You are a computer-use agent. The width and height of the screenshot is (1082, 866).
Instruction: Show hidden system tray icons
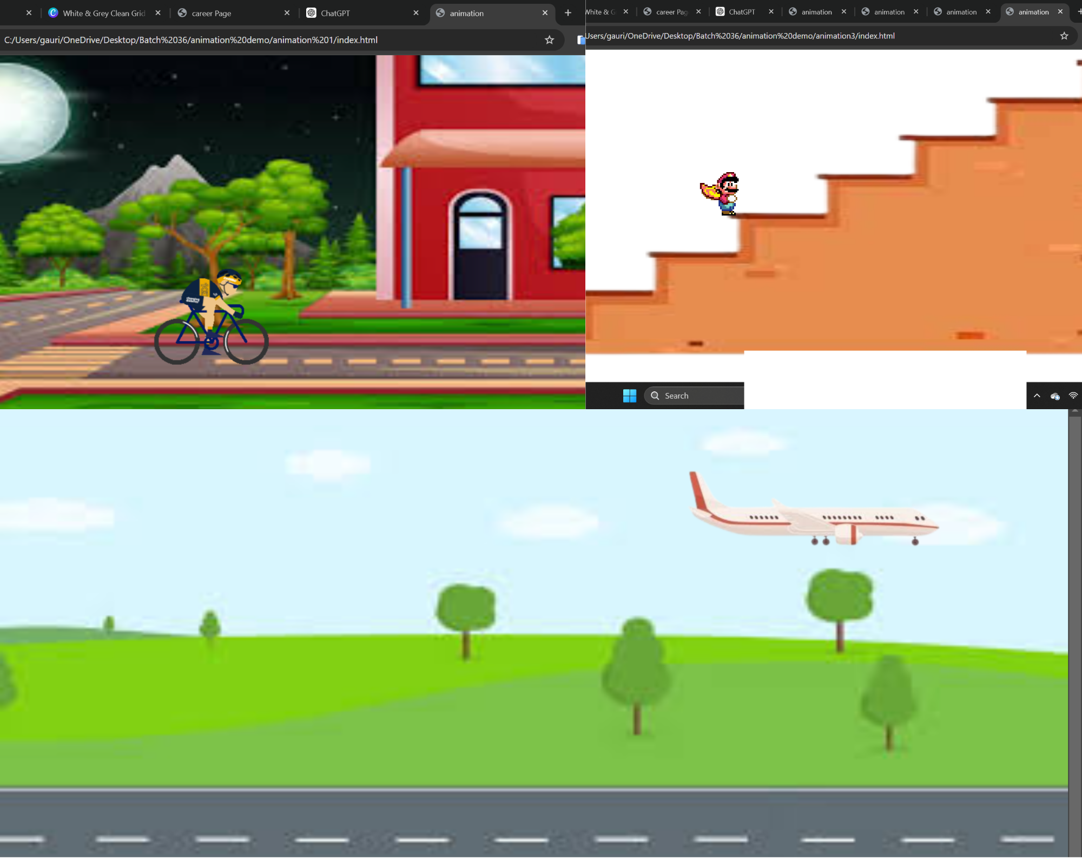pos(1037,396)
